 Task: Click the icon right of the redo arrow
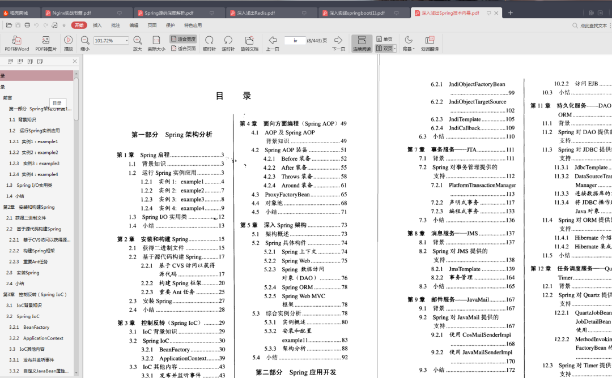pos(54,25)
